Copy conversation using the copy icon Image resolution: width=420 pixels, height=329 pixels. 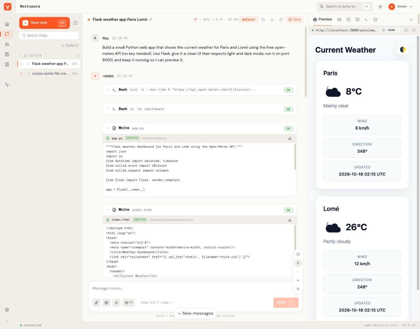(x=263, y=19)
